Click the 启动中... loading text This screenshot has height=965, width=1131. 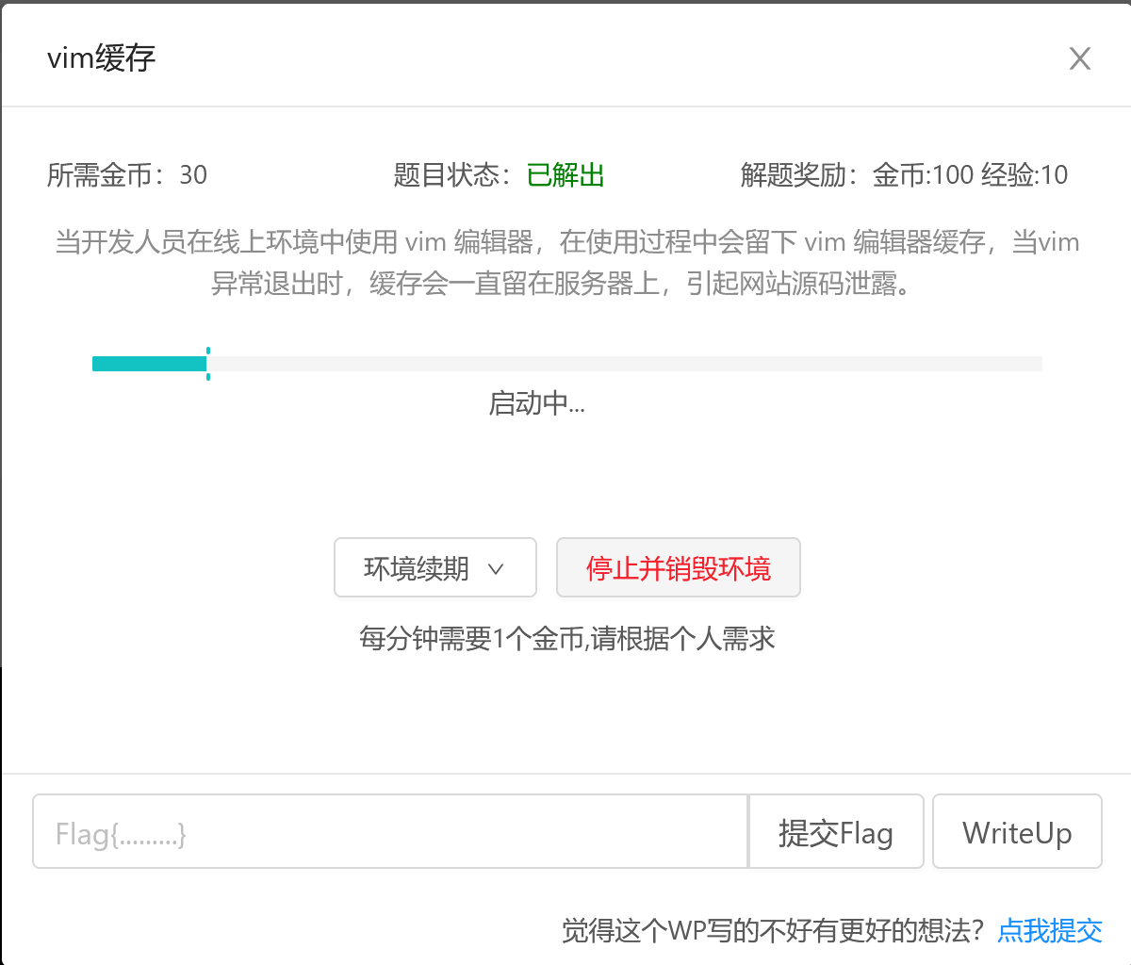(536, 403)
